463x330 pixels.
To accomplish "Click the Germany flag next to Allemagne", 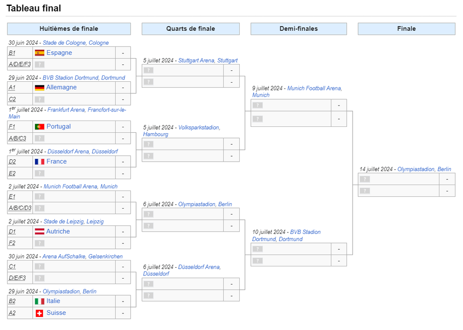I will [40, 88].
